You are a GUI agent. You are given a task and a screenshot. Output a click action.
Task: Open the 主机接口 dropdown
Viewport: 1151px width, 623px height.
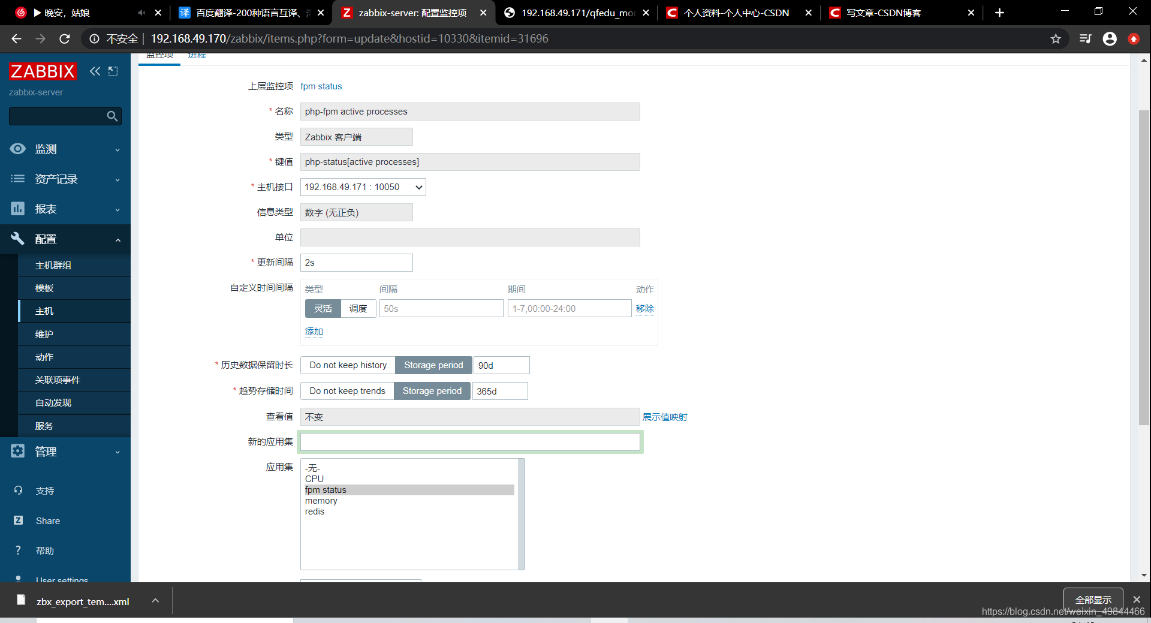363,187
